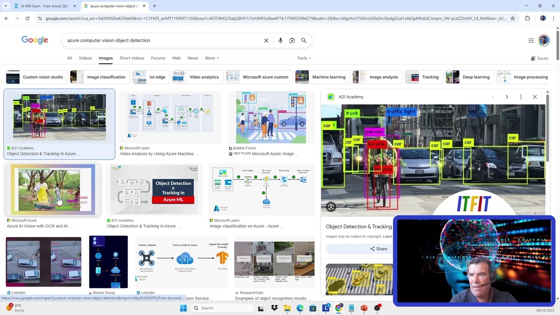Open the Google apps grid

click(531, 40)
